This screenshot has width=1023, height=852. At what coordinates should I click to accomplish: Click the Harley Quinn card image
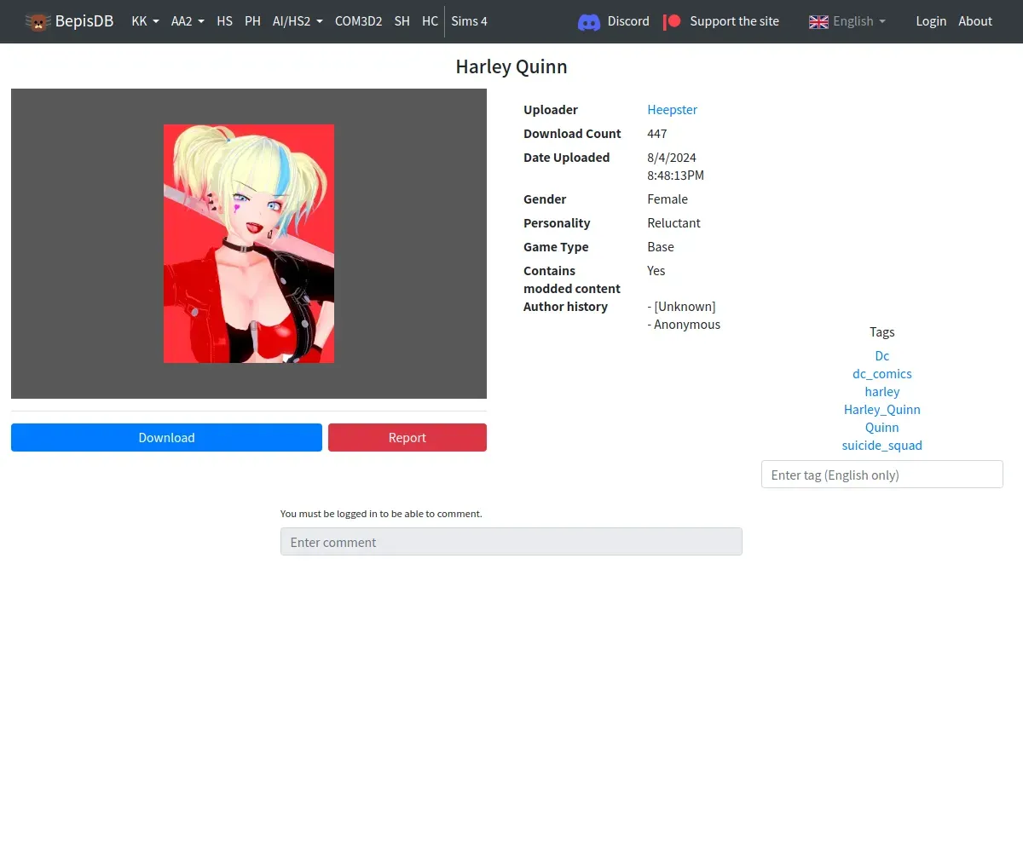[x=249, y=244]
